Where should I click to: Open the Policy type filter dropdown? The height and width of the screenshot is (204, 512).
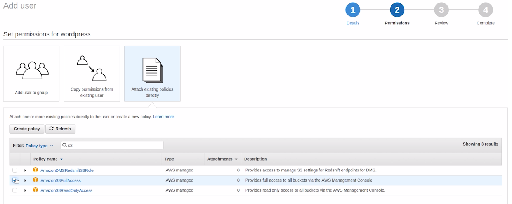[x=39, y=146]
